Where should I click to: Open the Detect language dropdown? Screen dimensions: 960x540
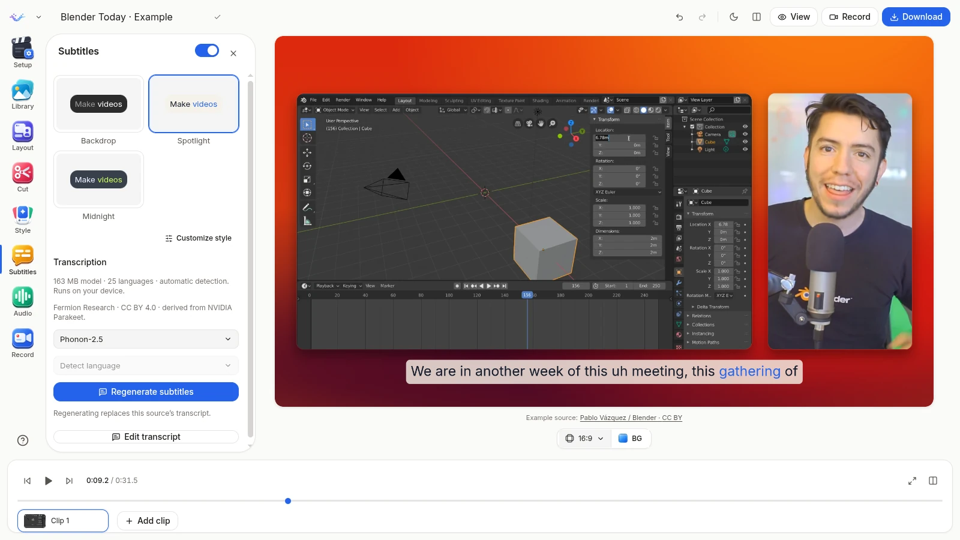point(146,365)
